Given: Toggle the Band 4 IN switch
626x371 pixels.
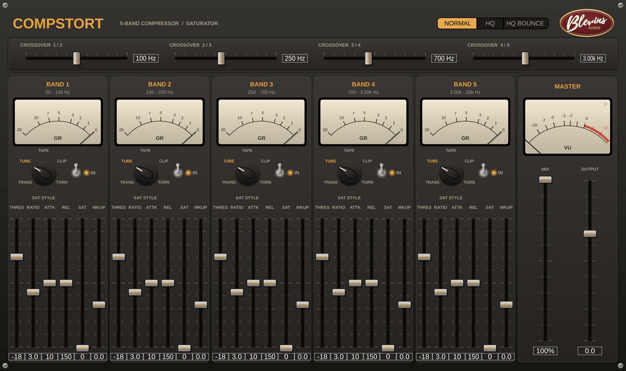Looking at the screenshot, I should (x=381, y=171).
